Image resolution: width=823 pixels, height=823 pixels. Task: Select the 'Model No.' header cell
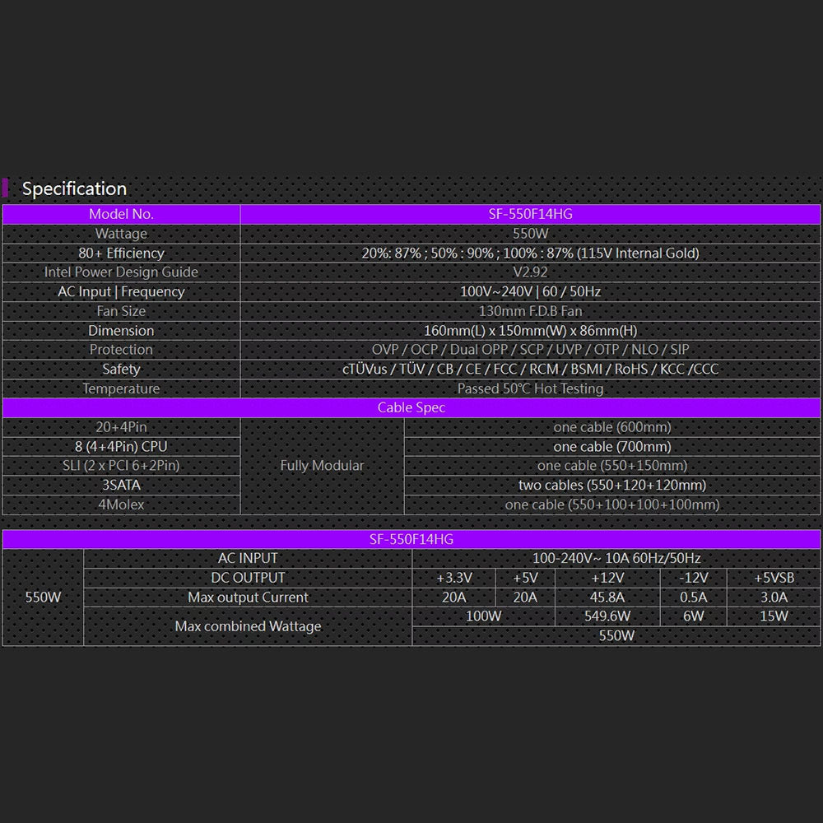(121, 214)
